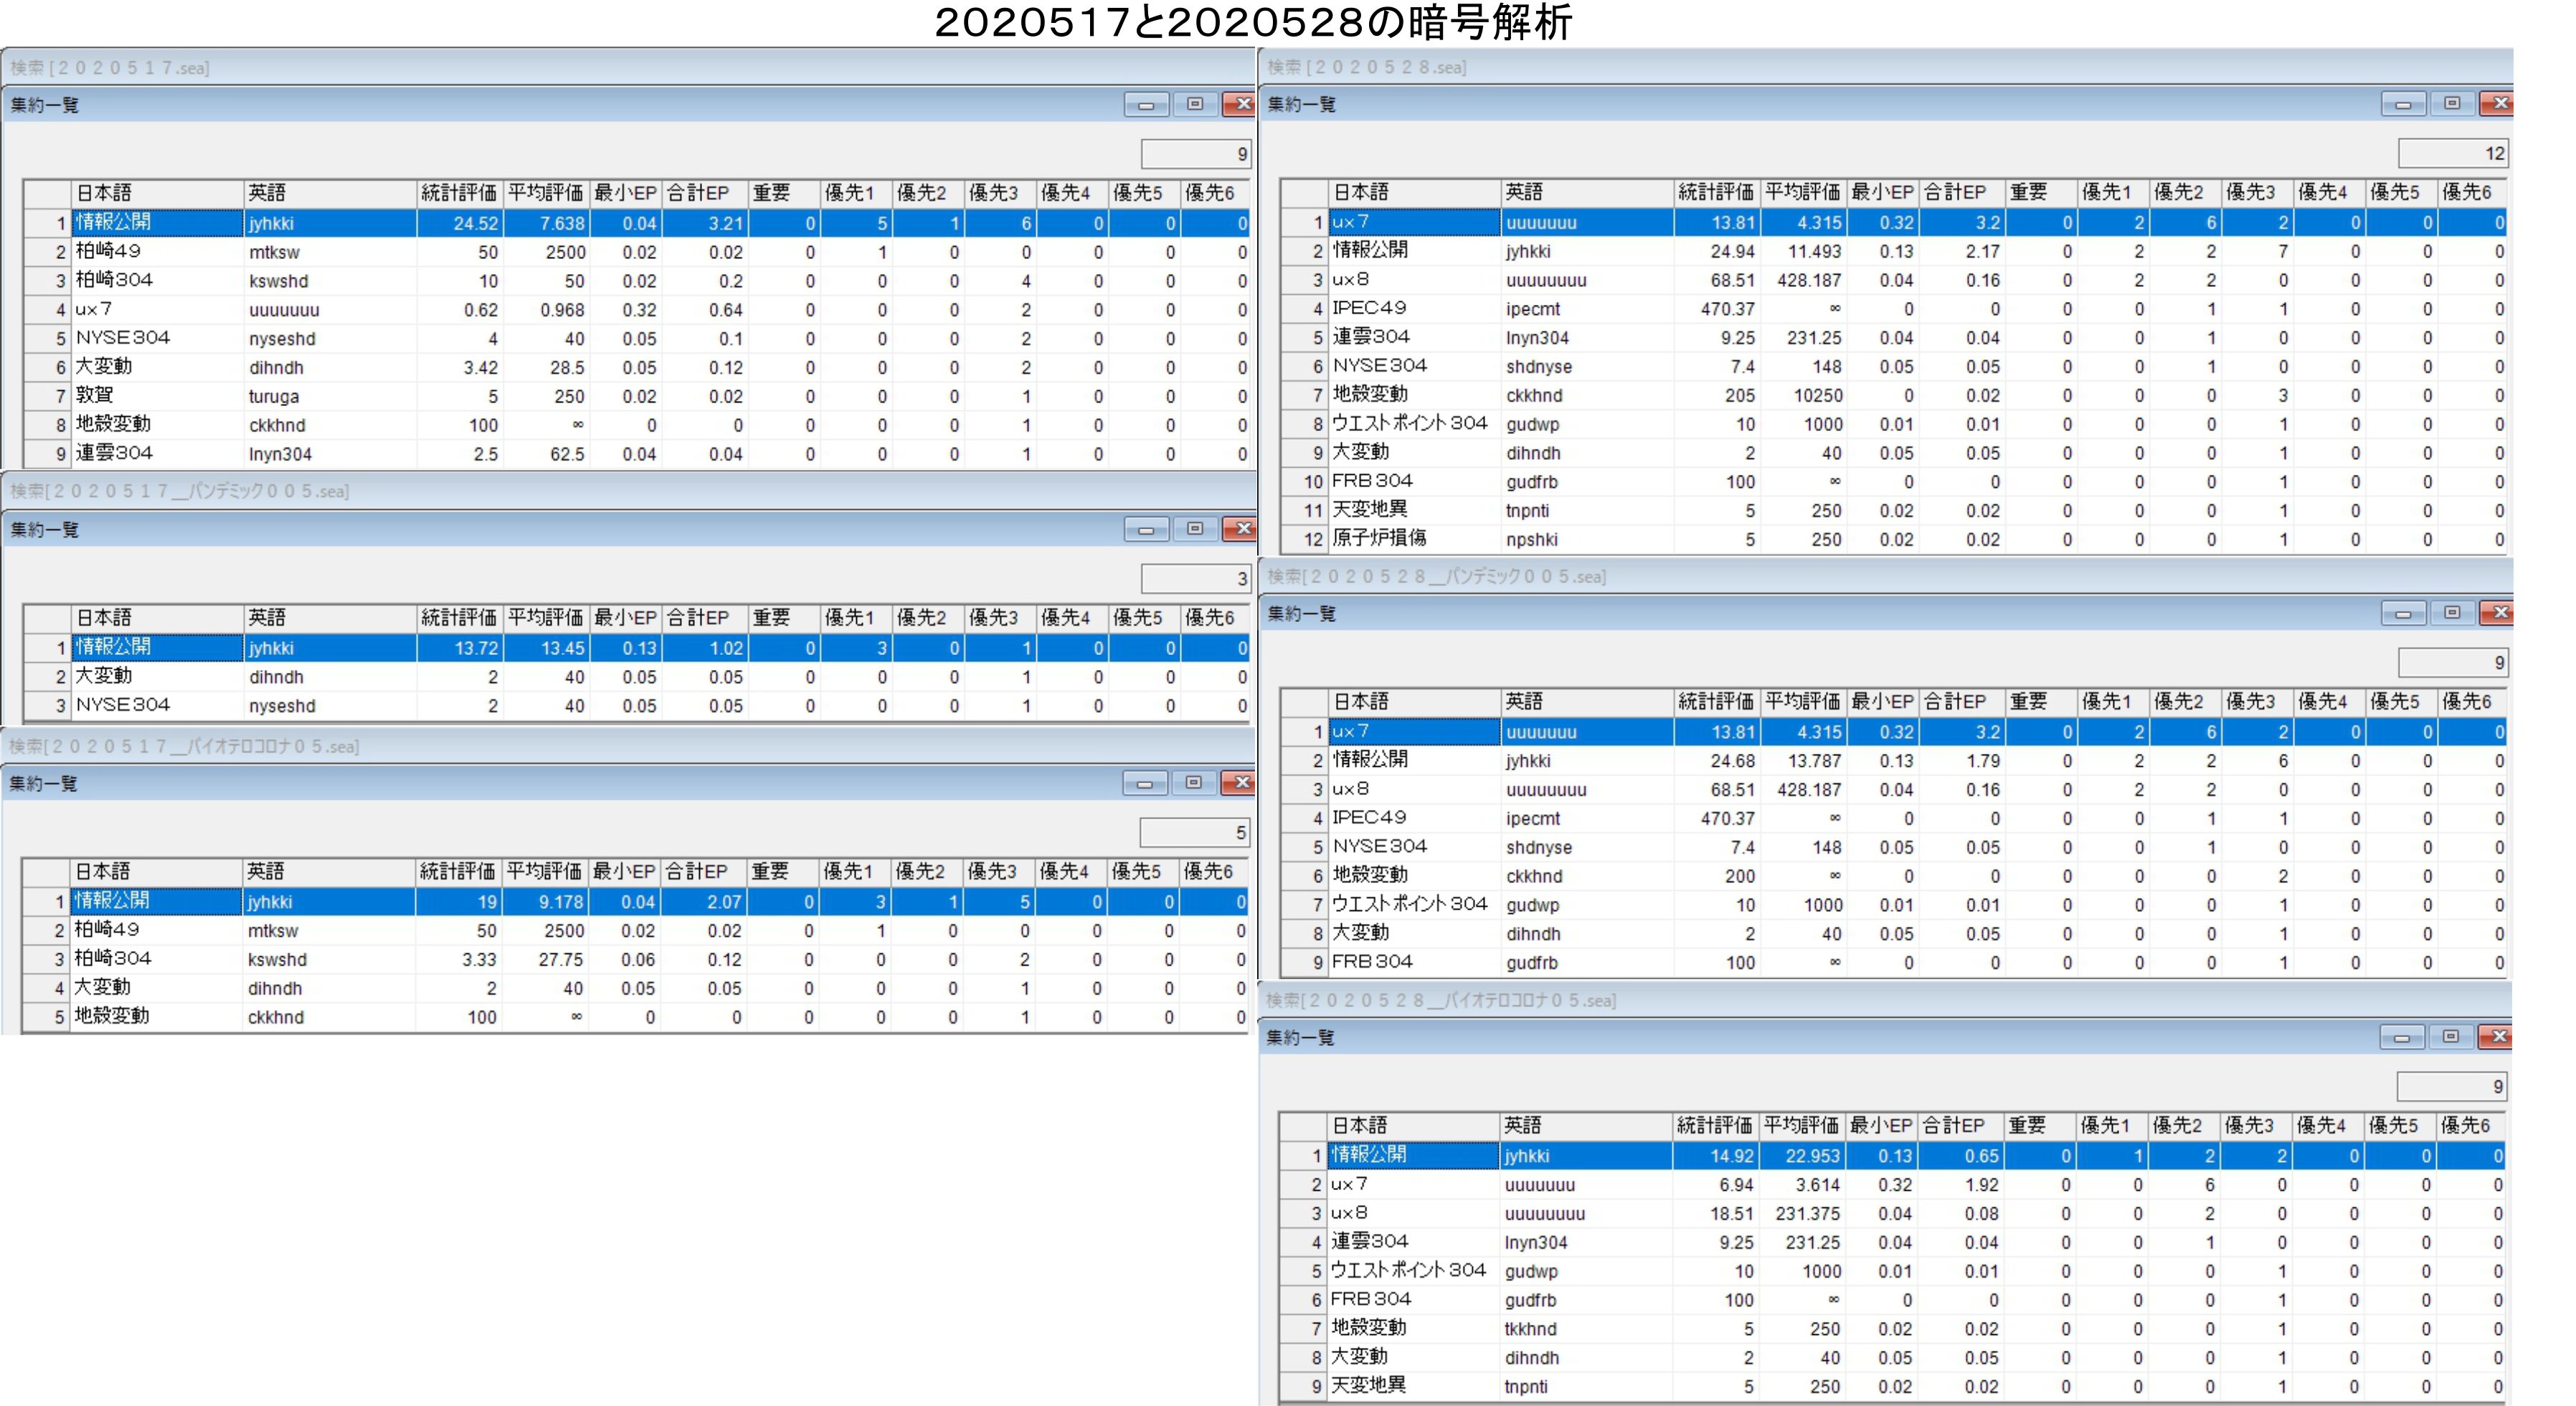Viewport: 2576px width, 1406px height.
Task: Minimize 2020528 バイオテロコロナ summary window
Action: [2402, 1037]
